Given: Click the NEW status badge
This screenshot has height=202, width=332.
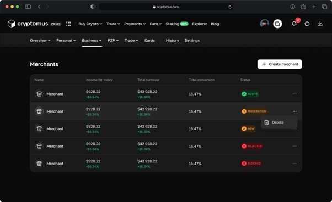Looking at the screenshot, I should 248,128.
